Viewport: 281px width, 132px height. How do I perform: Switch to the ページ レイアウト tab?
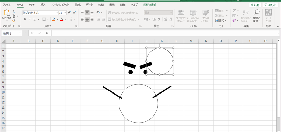point(60,5)
